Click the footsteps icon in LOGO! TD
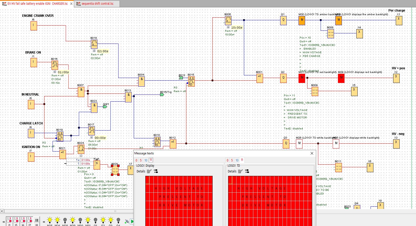Screen dimensions: 416x226 [247, 171]
